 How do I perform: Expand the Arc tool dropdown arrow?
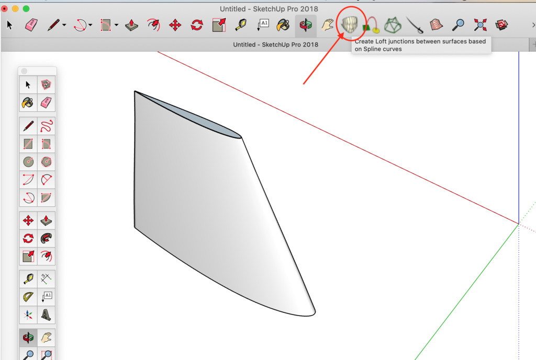(91, 25)
